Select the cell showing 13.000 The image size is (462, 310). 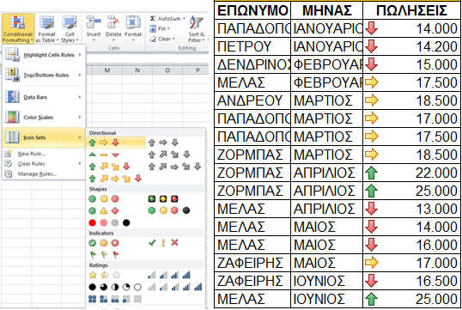(x=411, y=209)
